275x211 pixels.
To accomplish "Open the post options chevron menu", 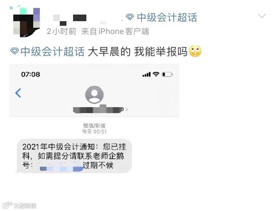I will point(262,16).
